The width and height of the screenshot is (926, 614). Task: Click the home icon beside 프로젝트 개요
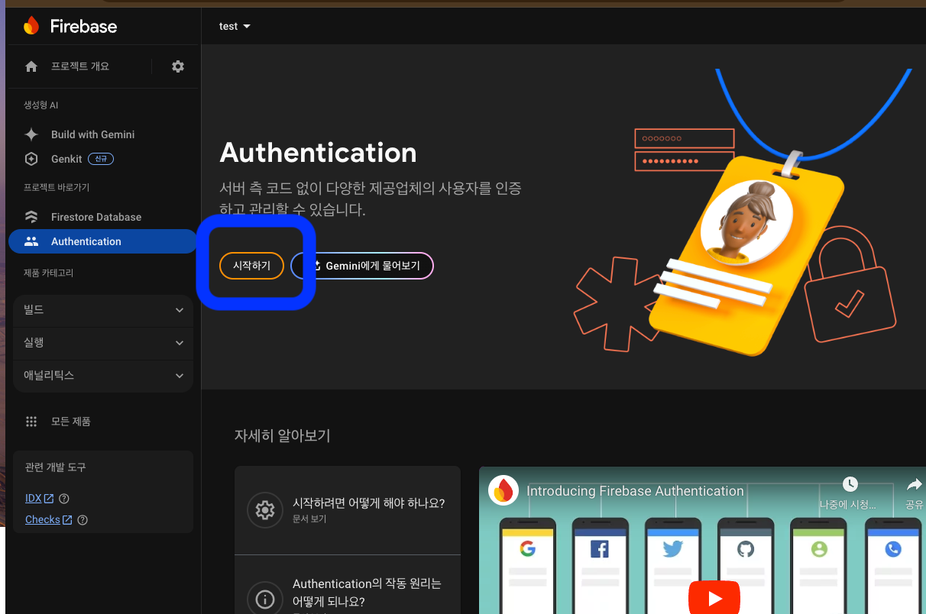(31, 66)
